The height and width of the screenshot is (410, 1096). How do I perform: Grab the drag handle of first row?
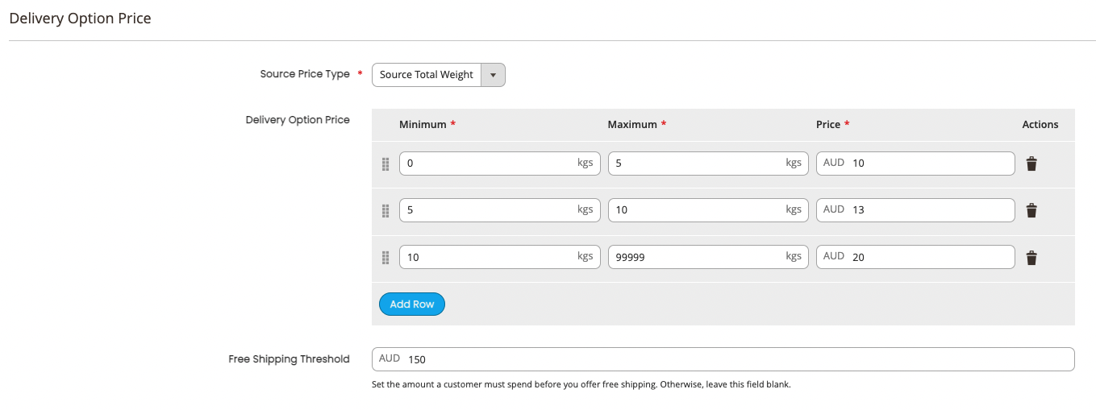click(385, 164)
